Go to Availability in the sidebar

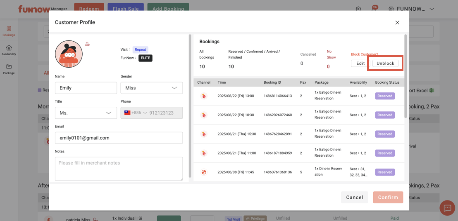pos(9,50)
